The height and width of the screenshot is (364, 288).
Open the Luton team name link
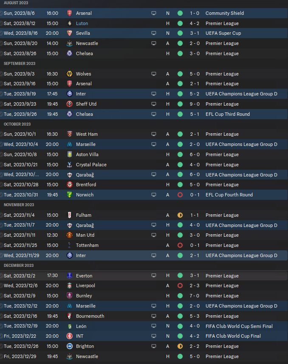coord(82,23)
